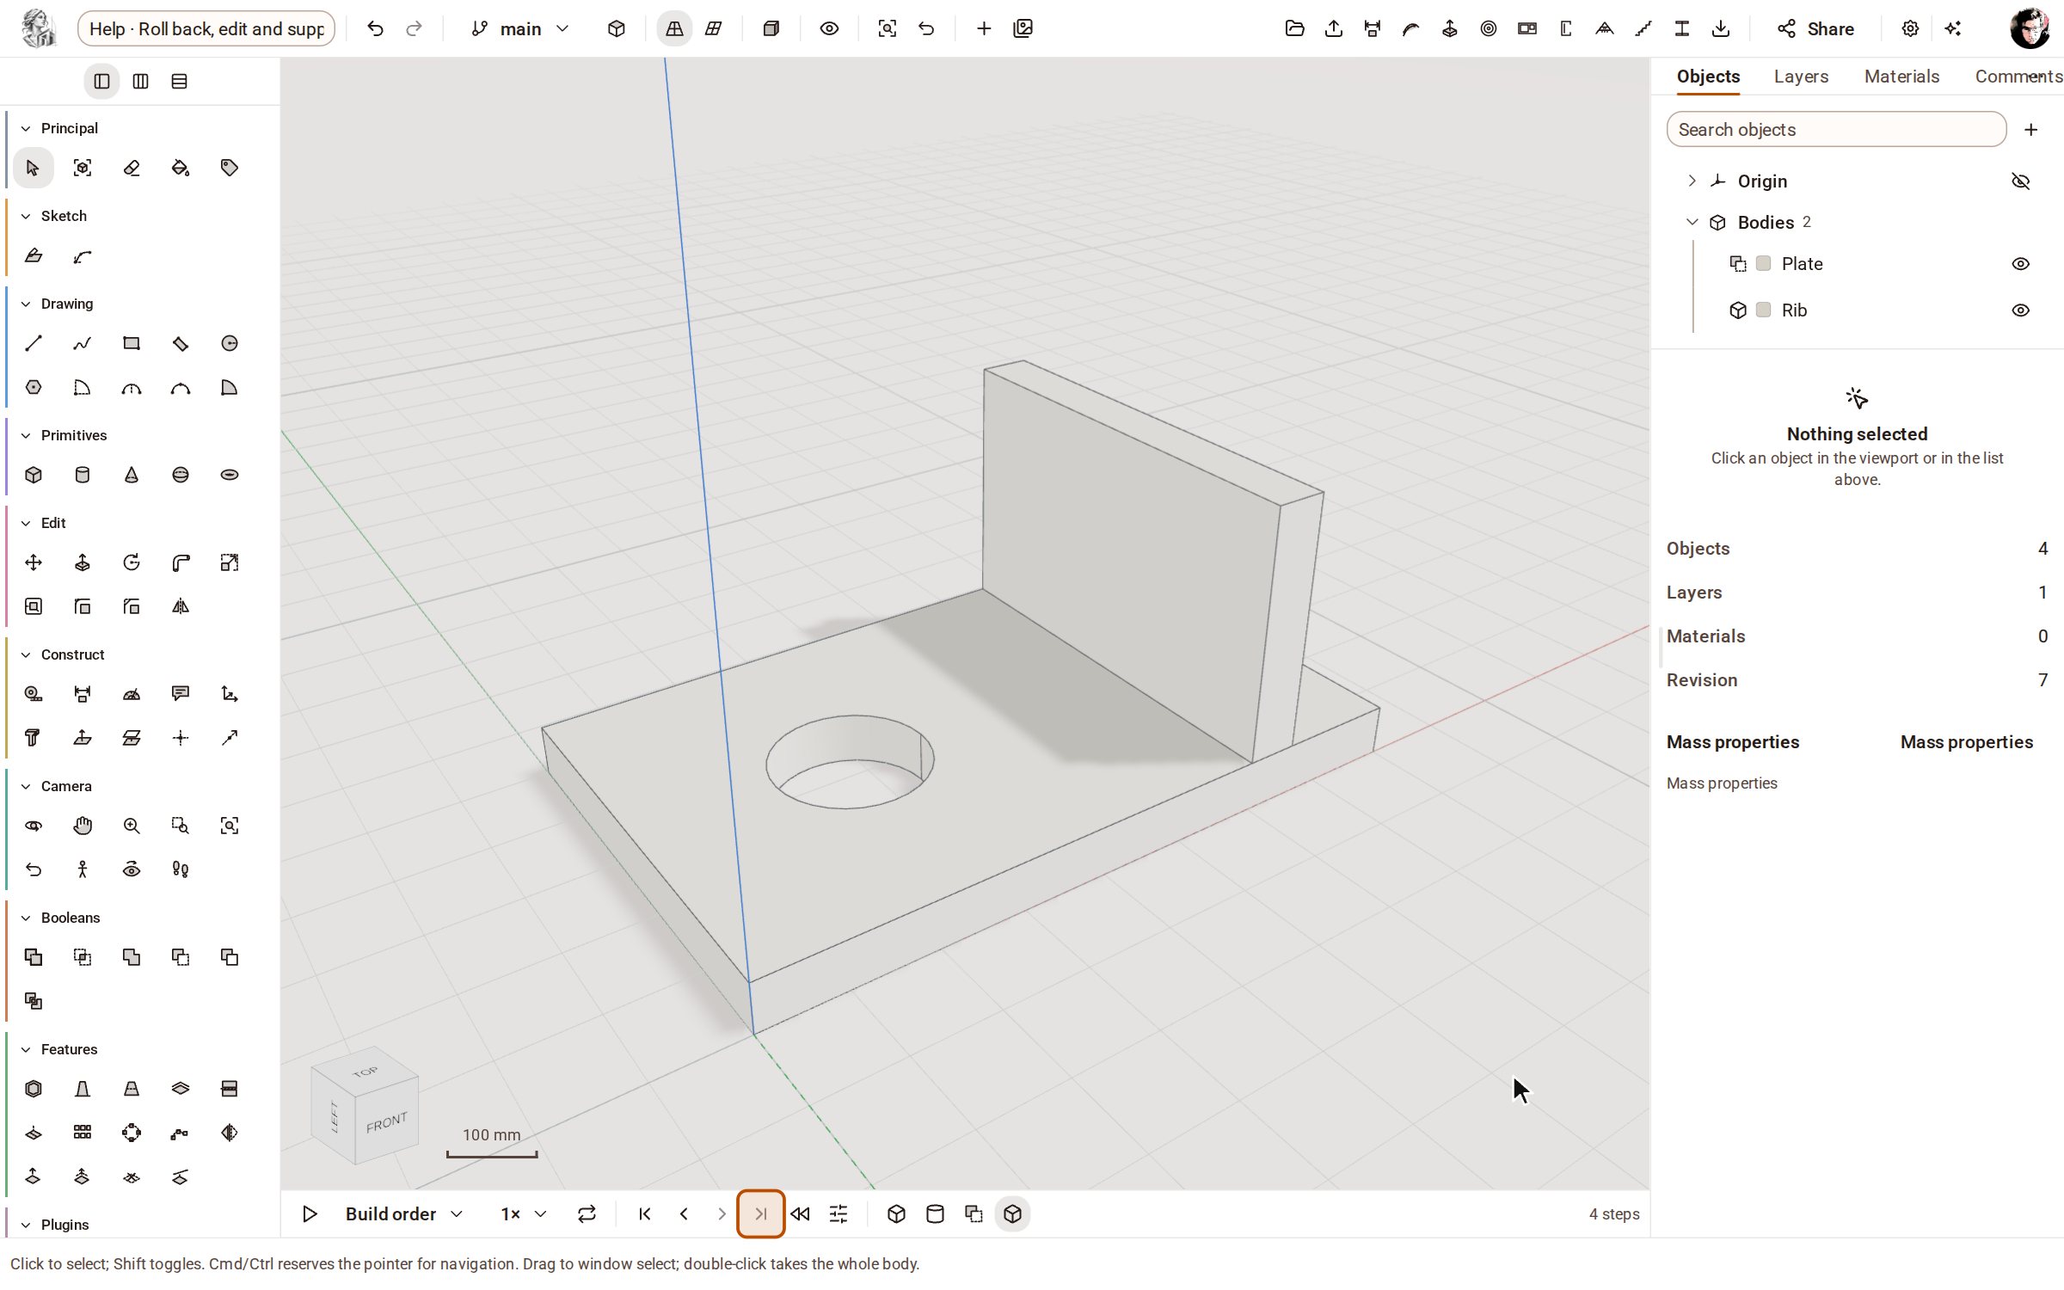
Task: Add a Cone primitive
Action: coord(132,475)
